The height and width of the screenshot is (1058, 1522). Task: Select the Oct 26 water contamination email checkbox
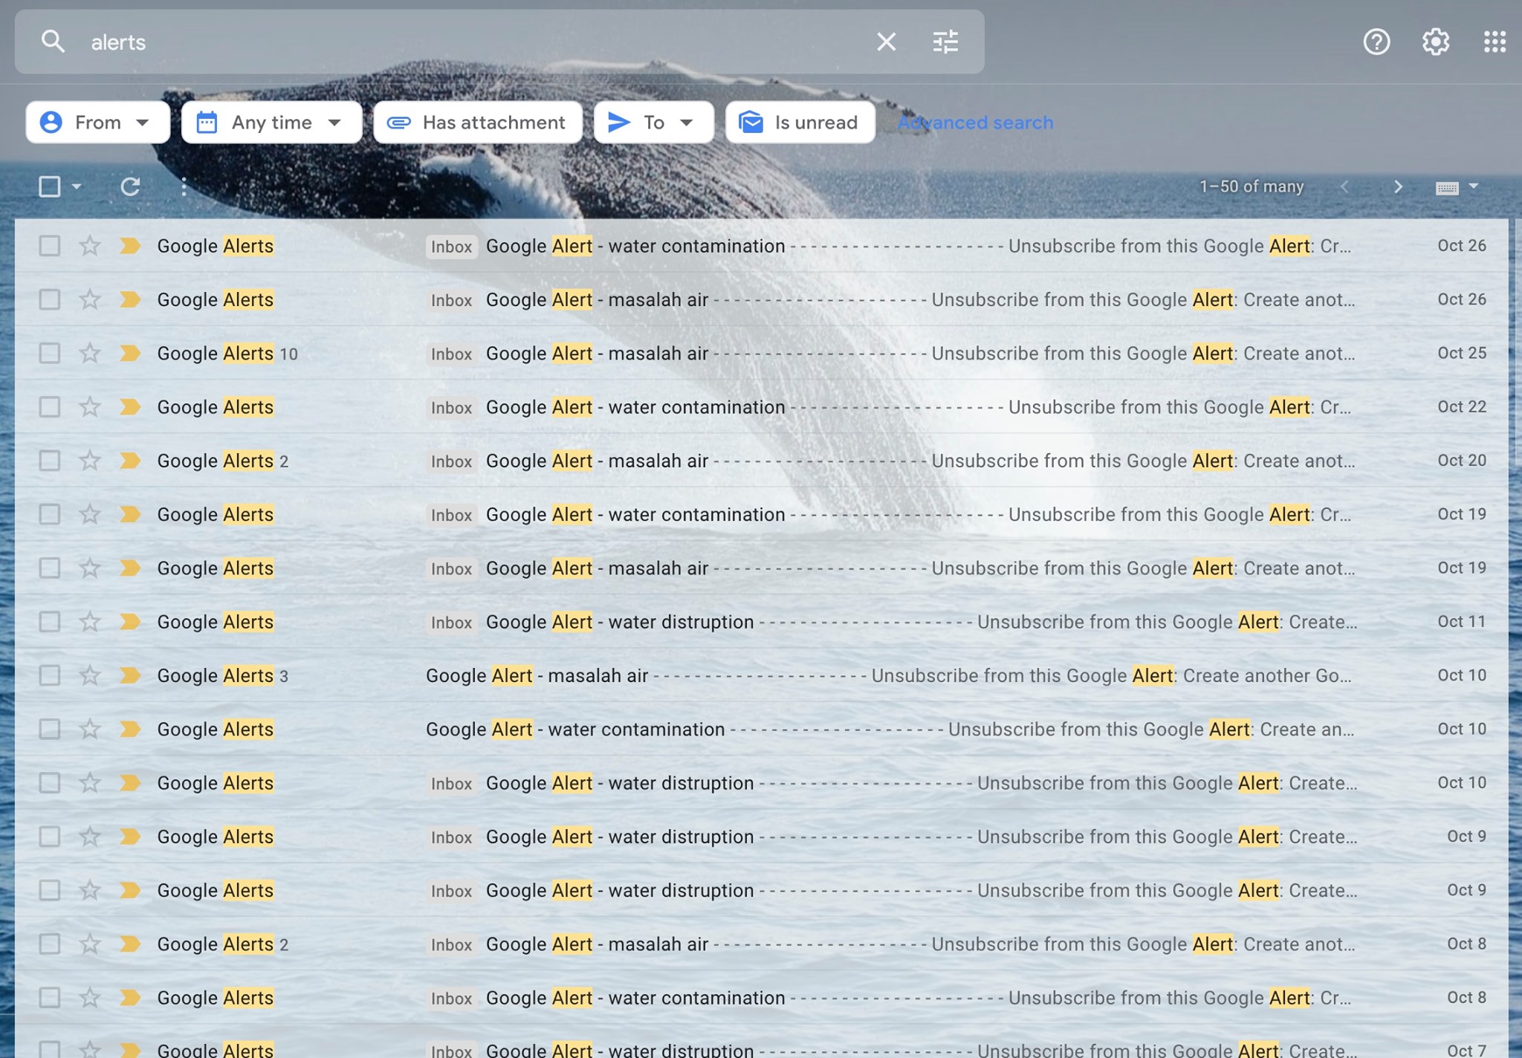50,245
